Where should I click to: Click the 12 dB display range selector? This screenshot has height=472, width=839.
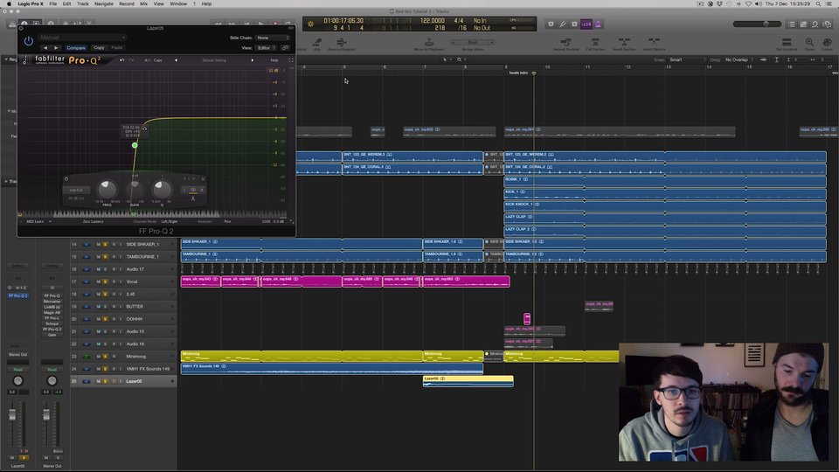coord(273,71)
